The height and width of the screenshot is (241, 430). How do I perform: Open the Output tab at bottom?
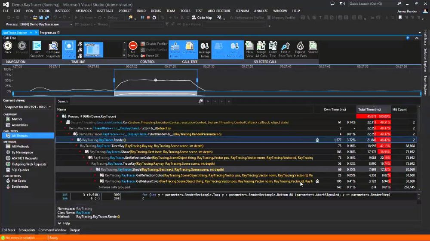point(74,230)
